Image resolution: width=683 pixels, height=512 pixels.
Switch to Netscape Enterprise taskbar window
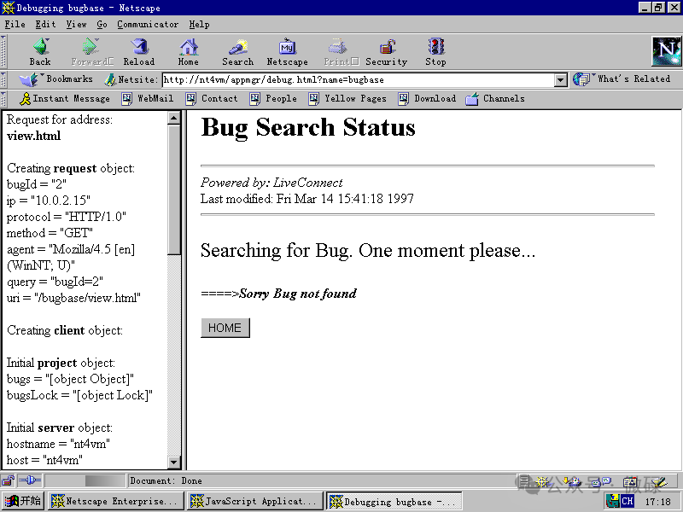coord(115,501)
